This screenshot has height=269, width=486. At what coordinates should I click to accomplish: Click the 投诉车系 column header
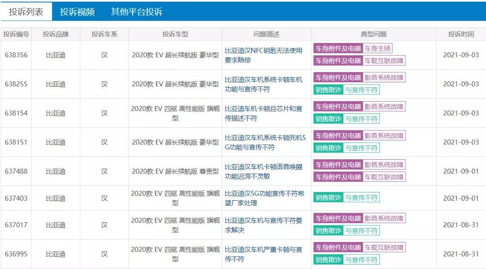pos(104,34)
